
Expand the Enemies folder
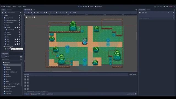[x=3, y=70]
